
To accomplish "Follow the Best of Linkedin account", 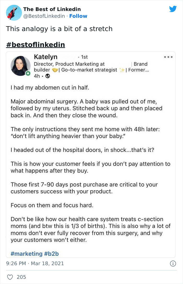I will click(78, 16).
